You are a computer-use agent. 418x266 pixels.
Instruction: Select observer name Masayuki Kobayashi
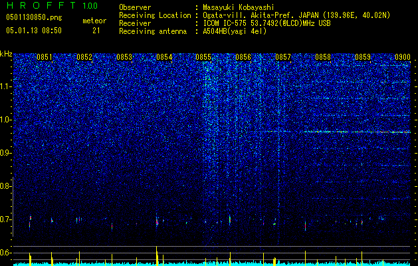(x=239, y=7)
